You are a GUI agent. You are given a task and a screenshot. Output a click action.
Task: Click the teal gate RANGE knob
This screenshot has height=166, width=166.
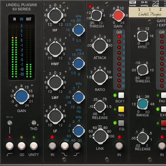pos(143,104)
